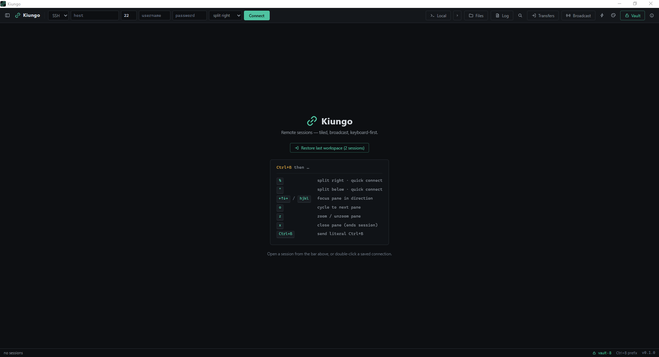Click the Kiungo app icon in title bar
Viewport: 659px width, 357px height.
pos(3,4)
